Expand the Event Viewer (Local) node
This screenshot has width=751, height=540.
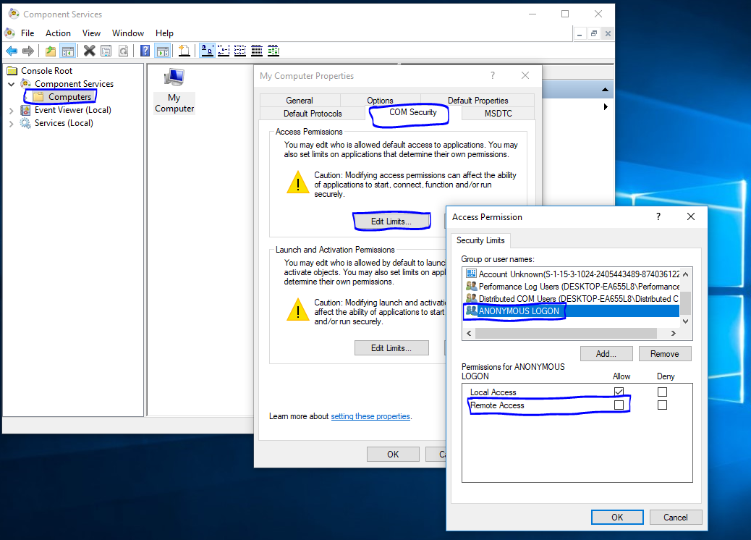(12, 111)
